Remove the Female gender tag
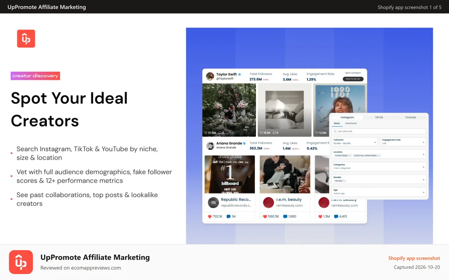The height and width of the screenshot is (280, 449). click(344, 181)
